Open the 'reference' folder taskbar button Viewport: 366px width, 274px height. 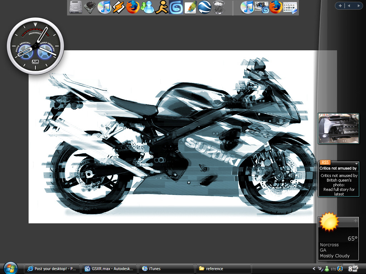point(224,269)
